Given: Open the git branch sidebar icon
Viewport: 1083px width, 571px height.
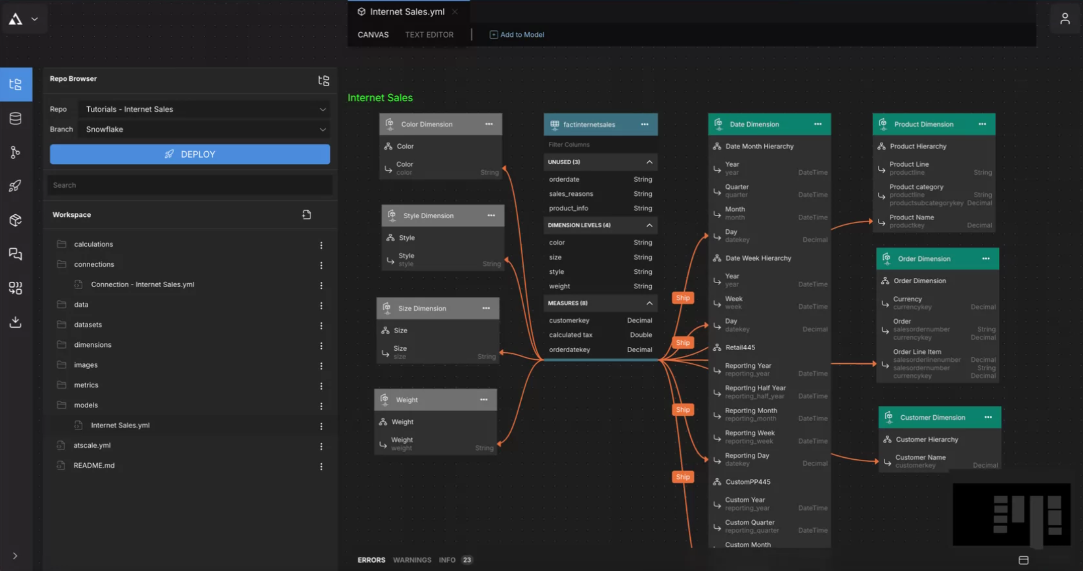Looking at the screenshot, I should coord(15,152).
